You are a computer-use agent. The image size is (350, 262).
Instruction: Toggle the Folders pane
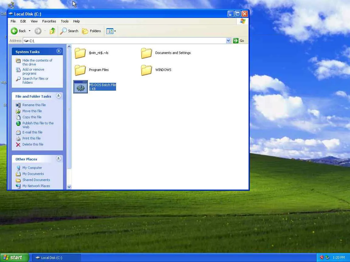pyautogui.click(x=91, y=31)
